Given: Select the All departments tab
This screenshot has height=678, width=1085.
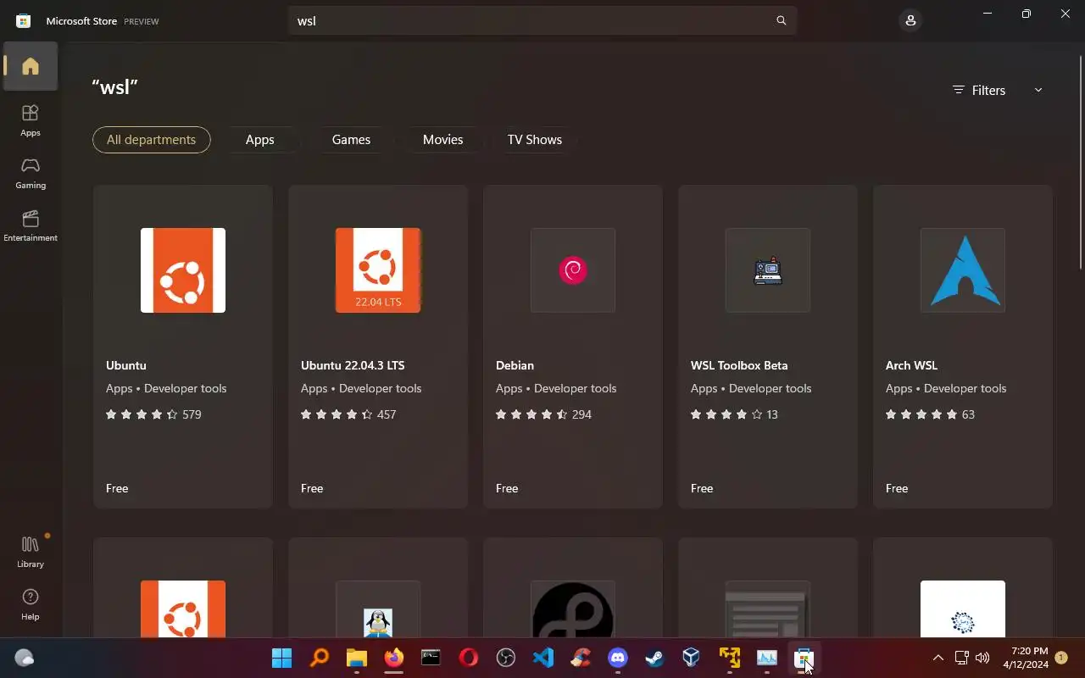Looking at the screenshot, I should [152, 140].
